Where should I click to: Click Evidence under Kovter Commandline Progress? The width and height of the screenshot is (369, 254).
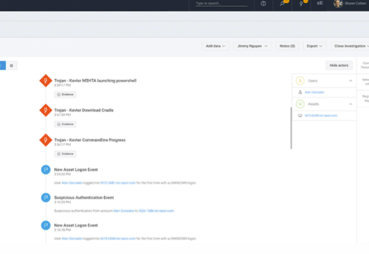pyautogui.click(x=65, y=154)
